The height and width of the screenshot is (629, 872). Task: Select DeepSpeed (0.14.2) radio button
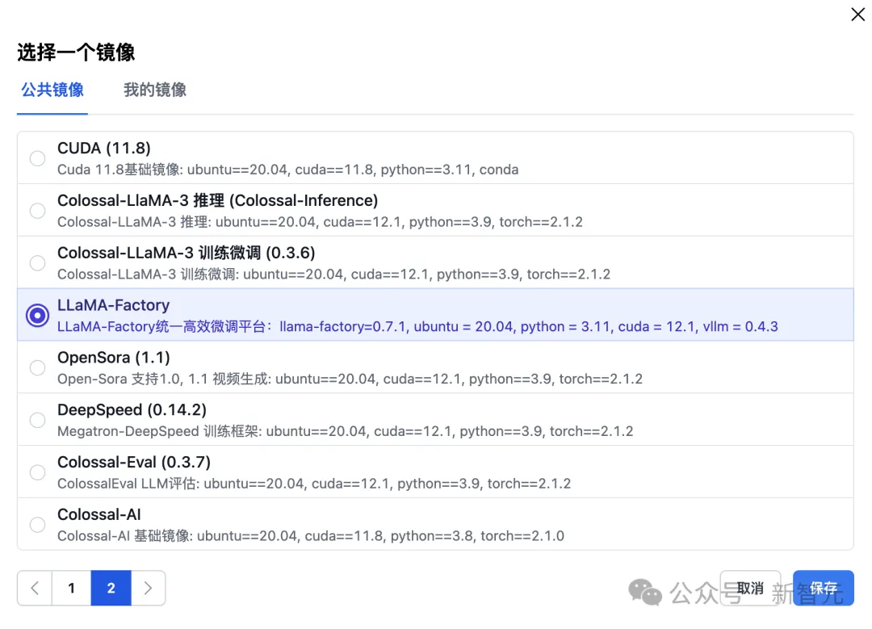click(37, 420)
